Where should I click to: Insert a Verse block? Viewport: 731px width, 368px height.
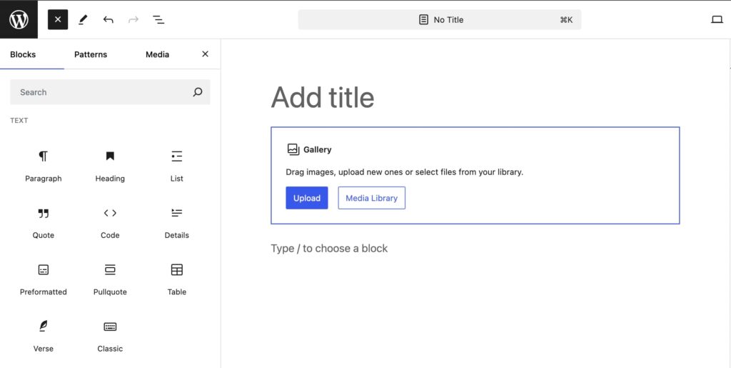click(x=44, y=337)
